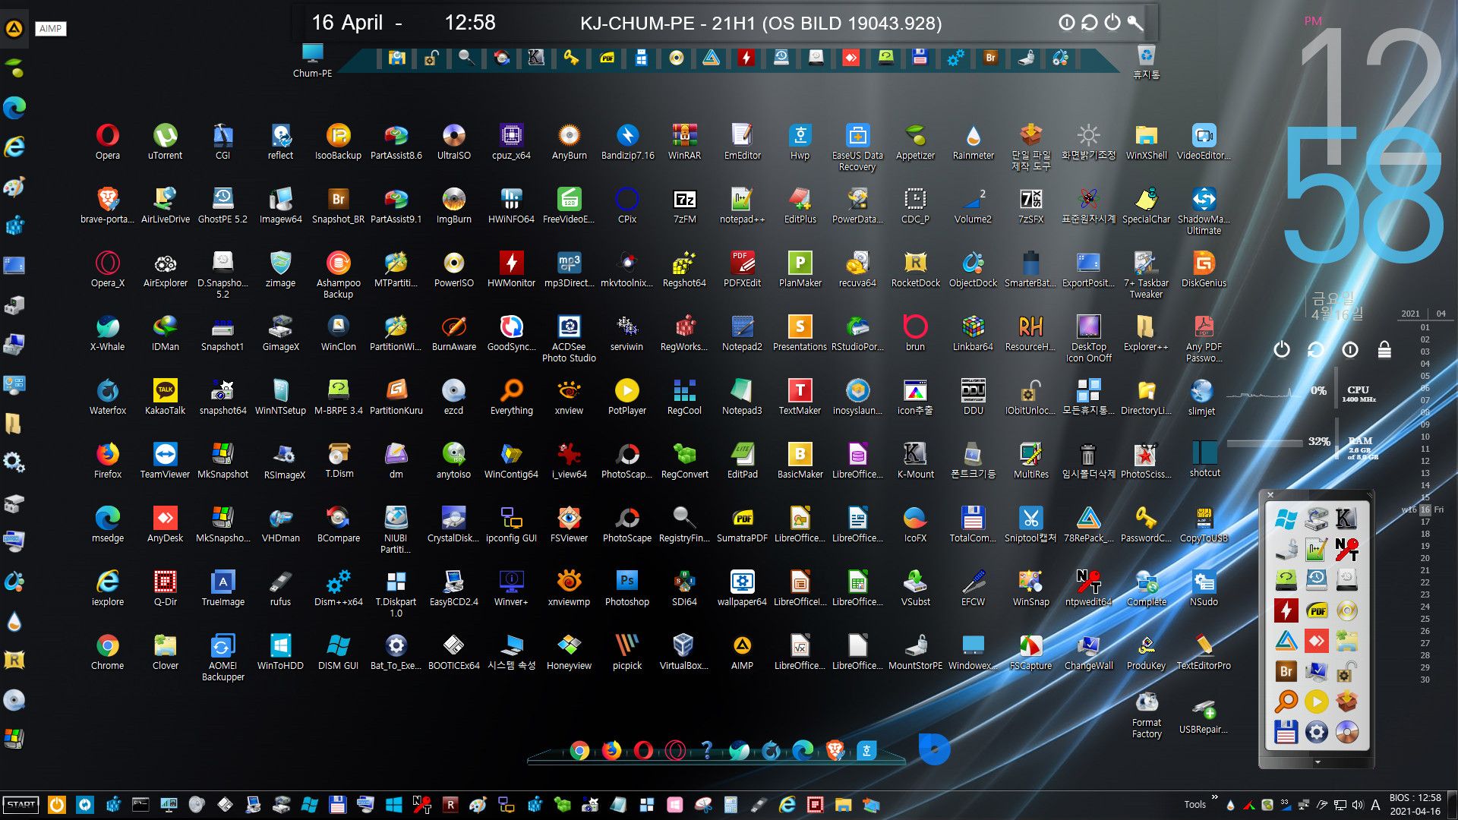The width and height of the screenshot is (1458, 820).
Task: Launch CrystalDisk desktop icon
Action: (453, 524)
